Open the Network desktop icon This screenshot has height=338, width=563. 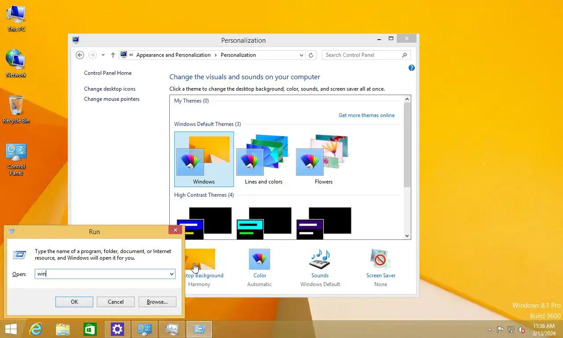(16, 63)
